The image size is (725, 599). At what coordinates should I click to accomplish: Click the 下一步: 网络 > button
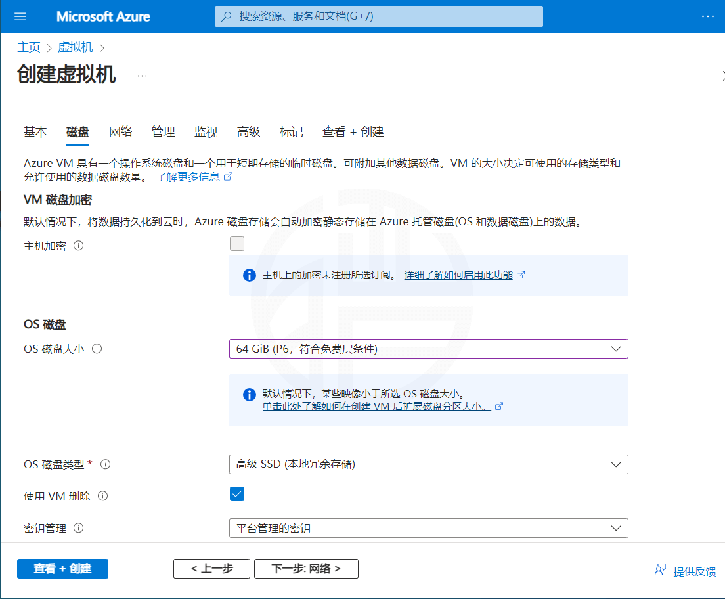click(306, 569)
